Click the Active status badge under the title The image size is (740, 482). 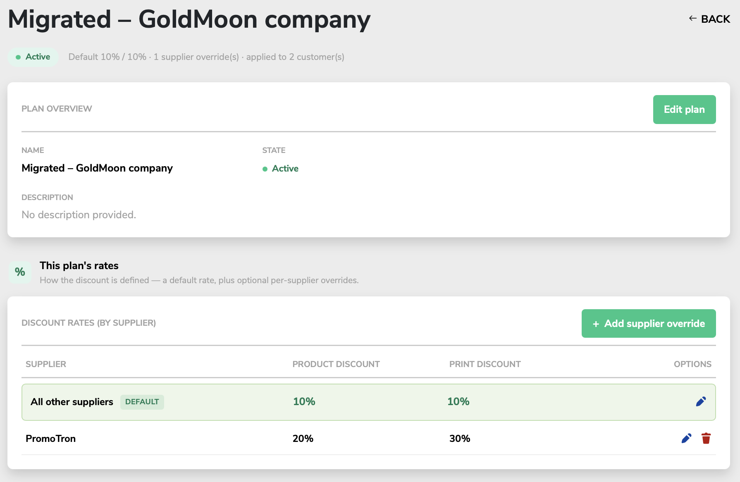33,57
